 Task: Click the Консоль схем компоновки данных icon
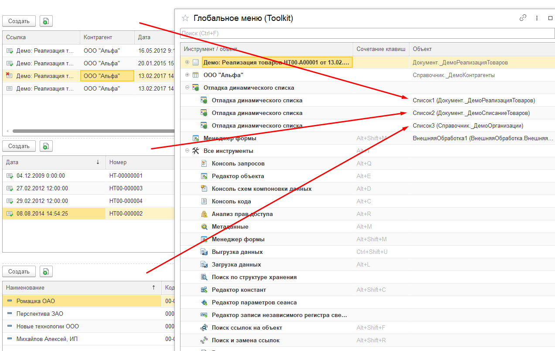(x=204, y=189)
